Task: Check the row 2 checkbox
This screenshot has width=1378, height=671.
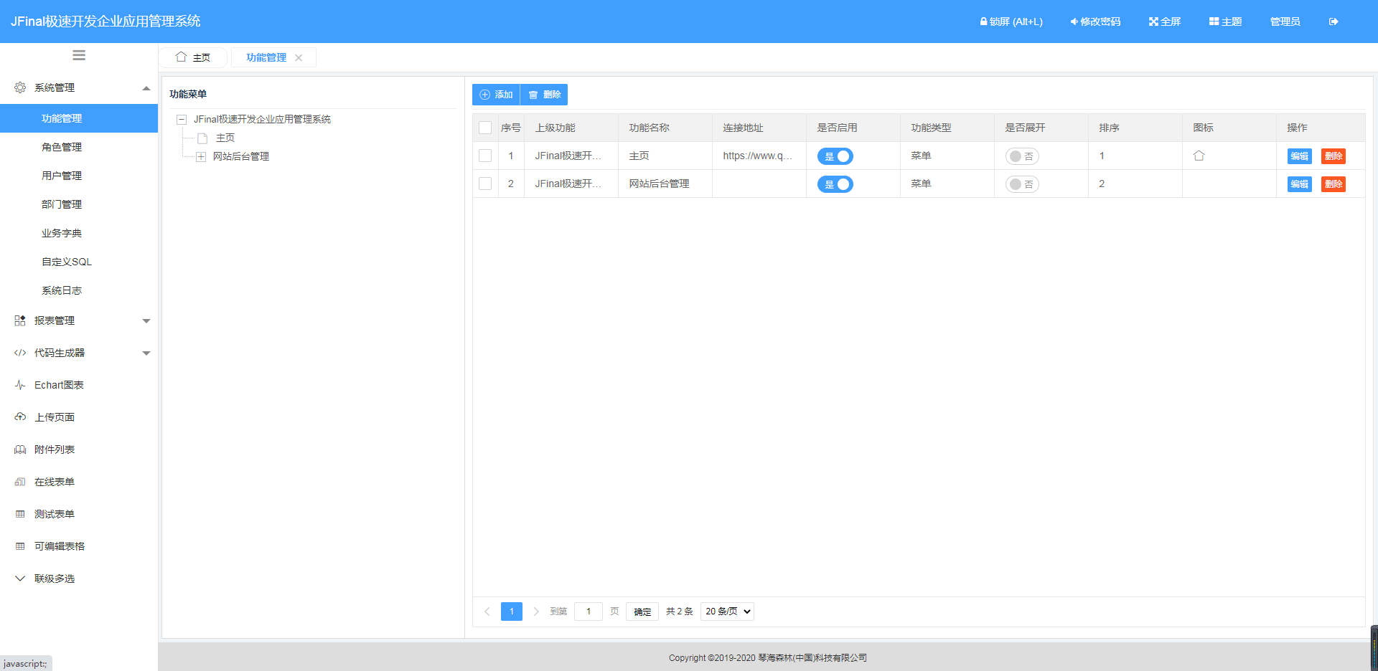Action: (485, 184)
